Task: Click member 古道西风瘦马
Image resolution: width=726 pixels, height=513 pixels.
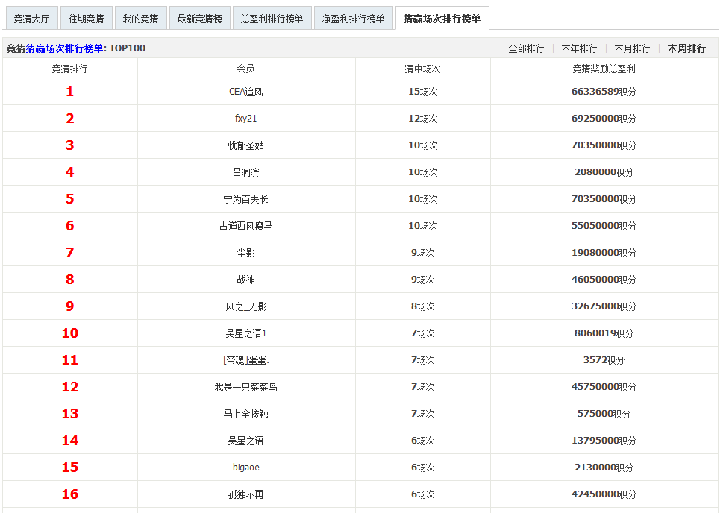Action: point(245,226)
